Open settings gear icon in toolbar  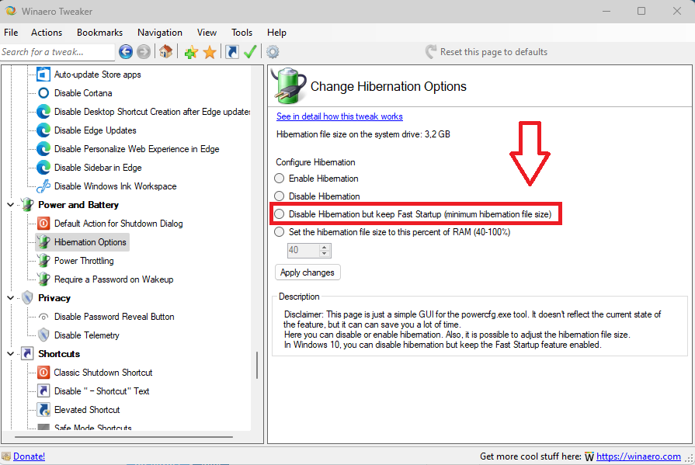click(273, 52)
